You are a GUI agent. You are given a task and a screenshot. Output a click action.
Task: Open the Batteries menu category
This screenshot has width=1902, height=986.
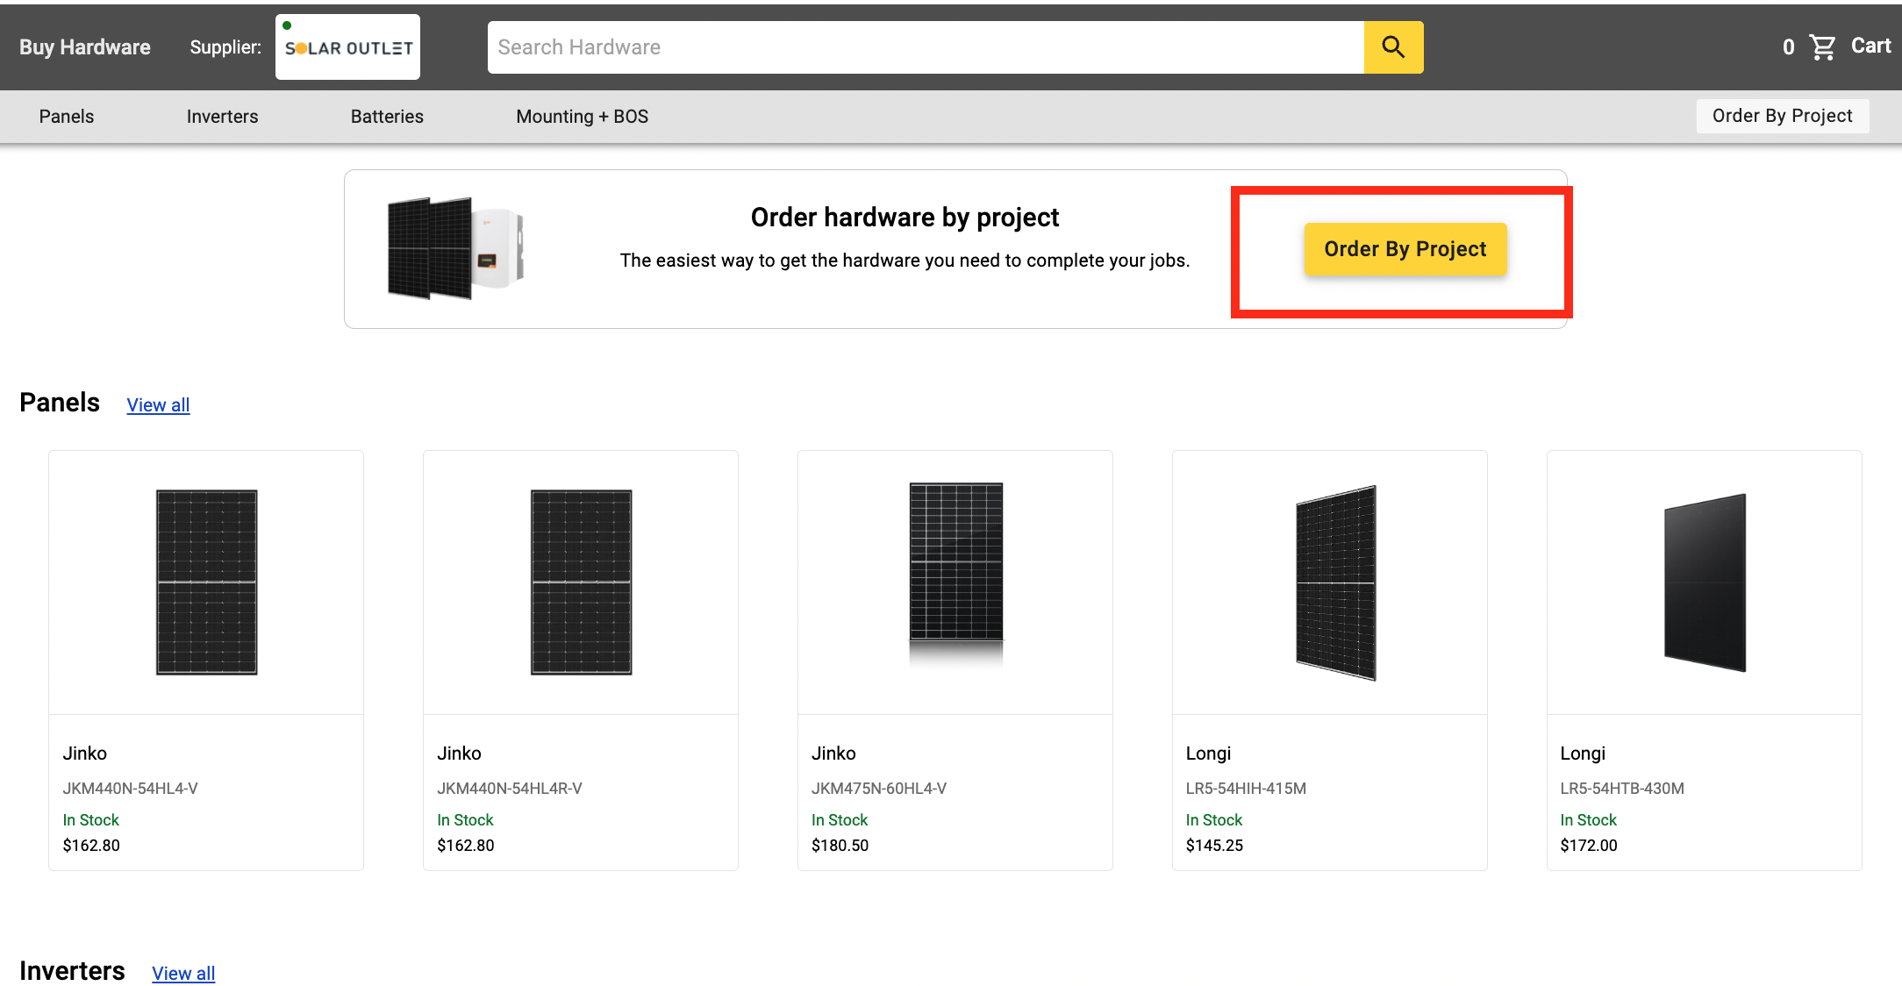coord(387,117)
